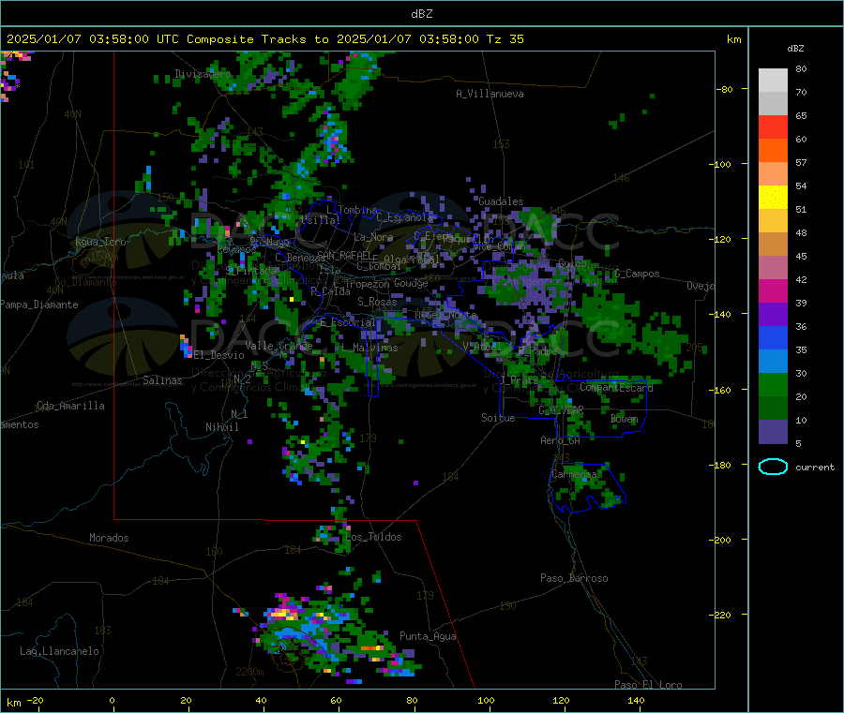Click the -80 km y-axis tick label
This screenshot has height=713, width=844.
pos(723,89)
